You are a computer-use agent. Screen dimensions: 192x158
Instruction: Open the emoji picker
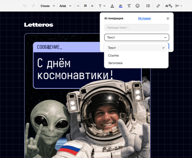point(138,6)
